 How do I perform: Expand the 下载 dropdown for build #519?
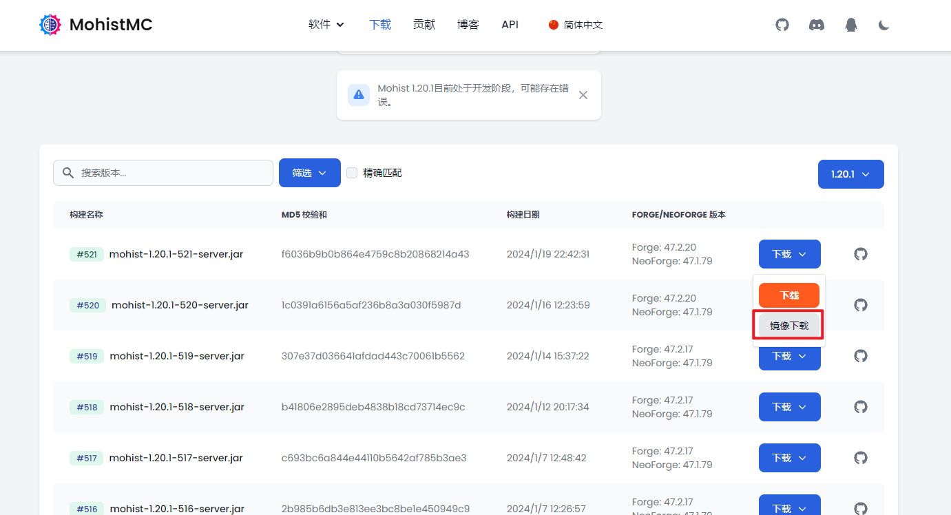pos(790,359)
